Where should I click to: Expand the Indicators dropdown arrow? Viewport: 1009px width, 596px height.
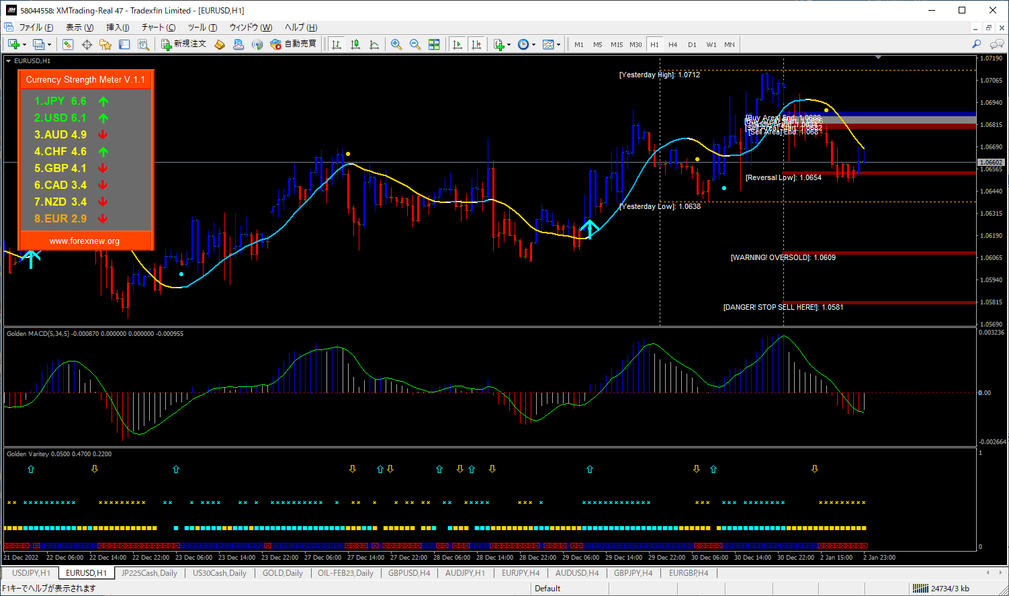click(x=509, y=45)
